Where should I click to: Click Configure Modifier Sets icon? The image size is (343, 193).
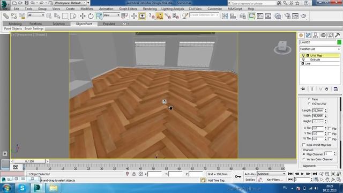pyautogui.click(x=336, y=89)
